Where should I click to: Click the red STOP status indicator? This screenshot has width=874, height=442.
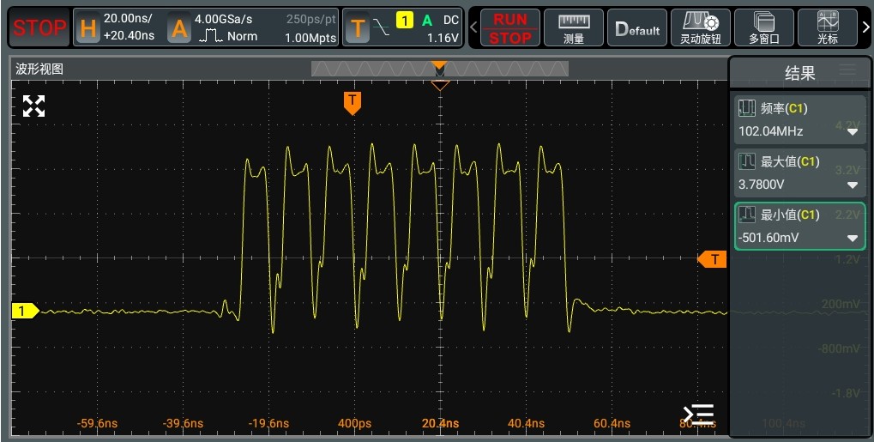pyautogui.click(x=39, y=28)
